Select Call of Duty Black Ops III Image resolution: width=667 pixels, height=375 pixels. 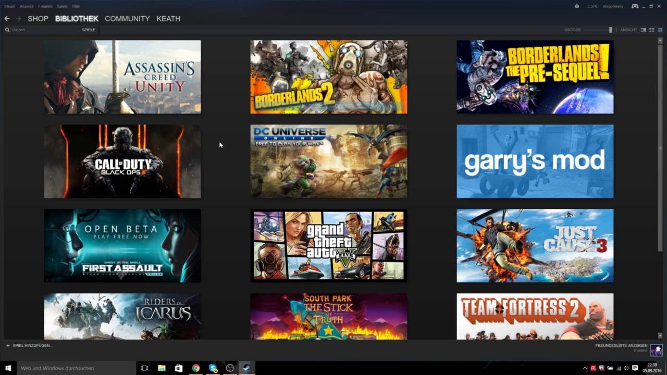click(x=122, y=161)
